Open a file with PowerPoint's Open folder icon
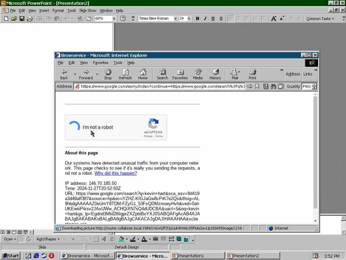 (14, 19)
